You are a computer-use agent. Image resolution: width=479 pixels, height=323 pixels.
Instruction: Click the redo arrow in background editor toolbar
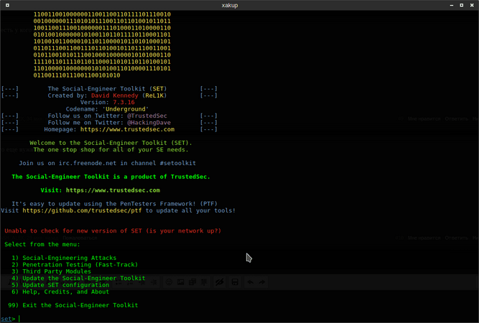click(262, 282)
